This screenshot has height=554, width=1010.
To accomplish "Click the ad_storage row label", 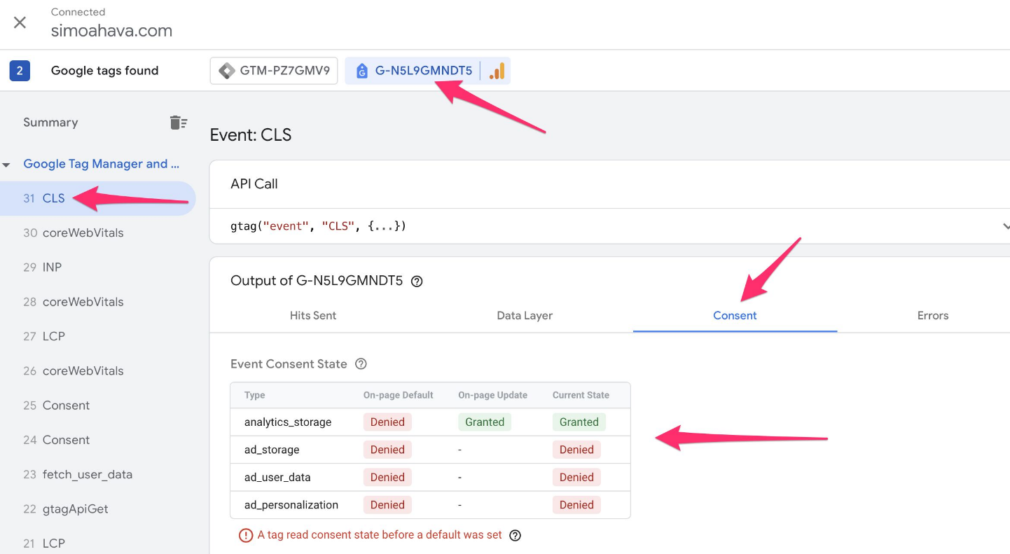I will tap(272, 450).
